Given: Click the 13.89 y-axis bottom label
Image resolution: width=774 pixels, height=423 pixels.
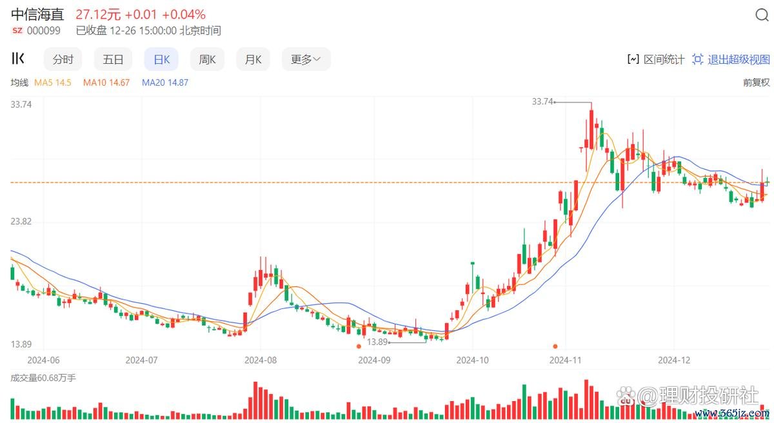Looking at the screenshot, I should click(x=21, y=344).
